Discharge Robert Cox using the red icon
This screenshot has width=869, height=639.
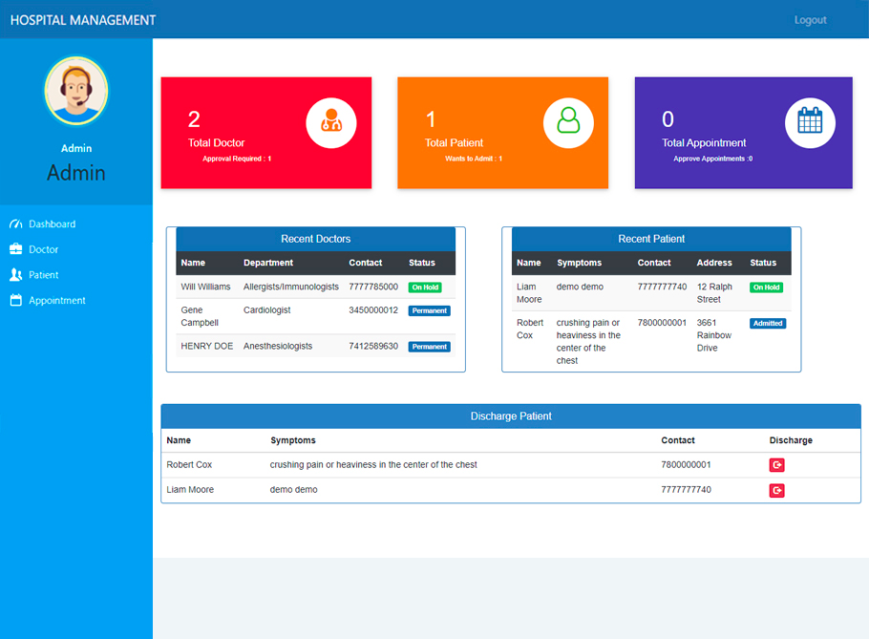coord(777,465)
